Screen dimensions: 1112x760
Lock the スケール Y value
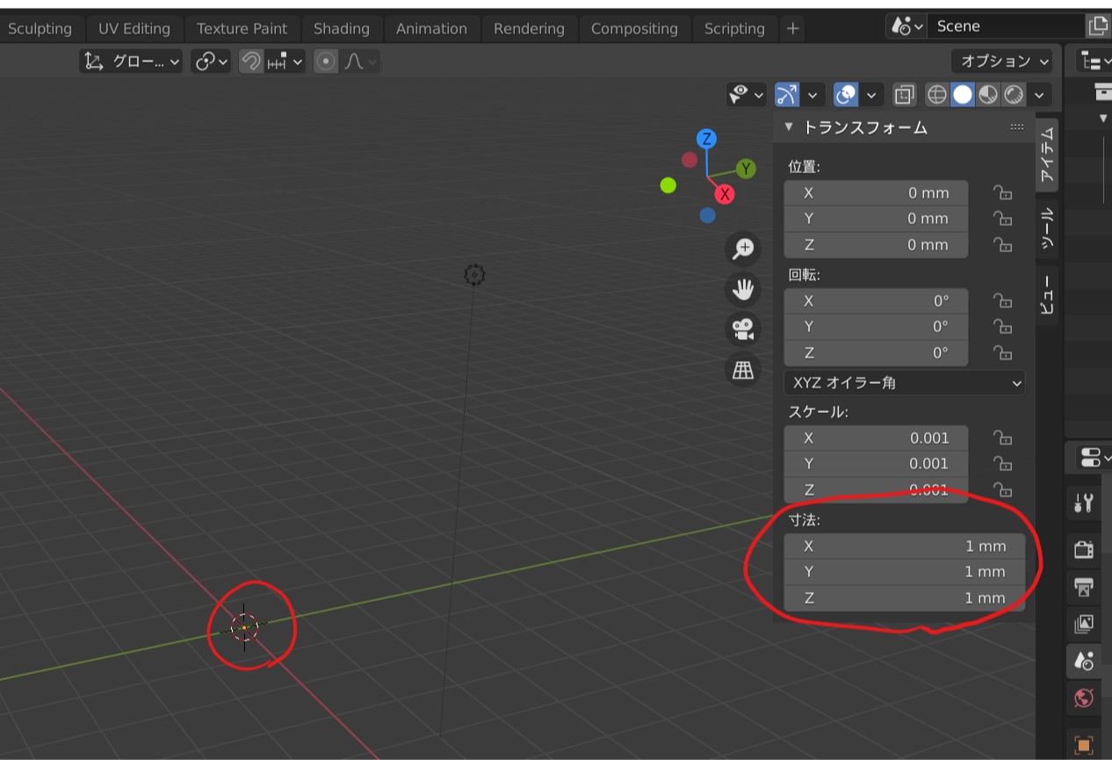tap(1002, 464)
